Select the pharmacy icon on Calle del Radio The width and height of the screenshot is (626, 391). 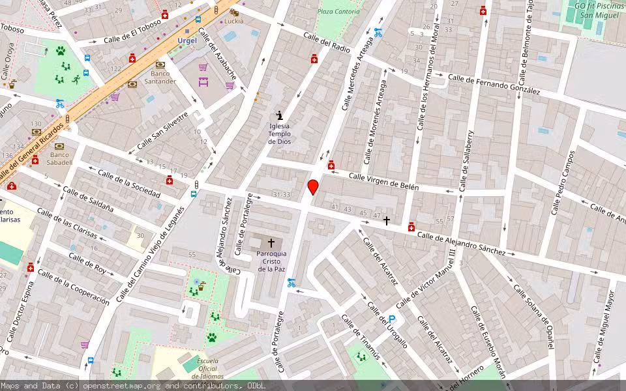click(x=314, y=59)
